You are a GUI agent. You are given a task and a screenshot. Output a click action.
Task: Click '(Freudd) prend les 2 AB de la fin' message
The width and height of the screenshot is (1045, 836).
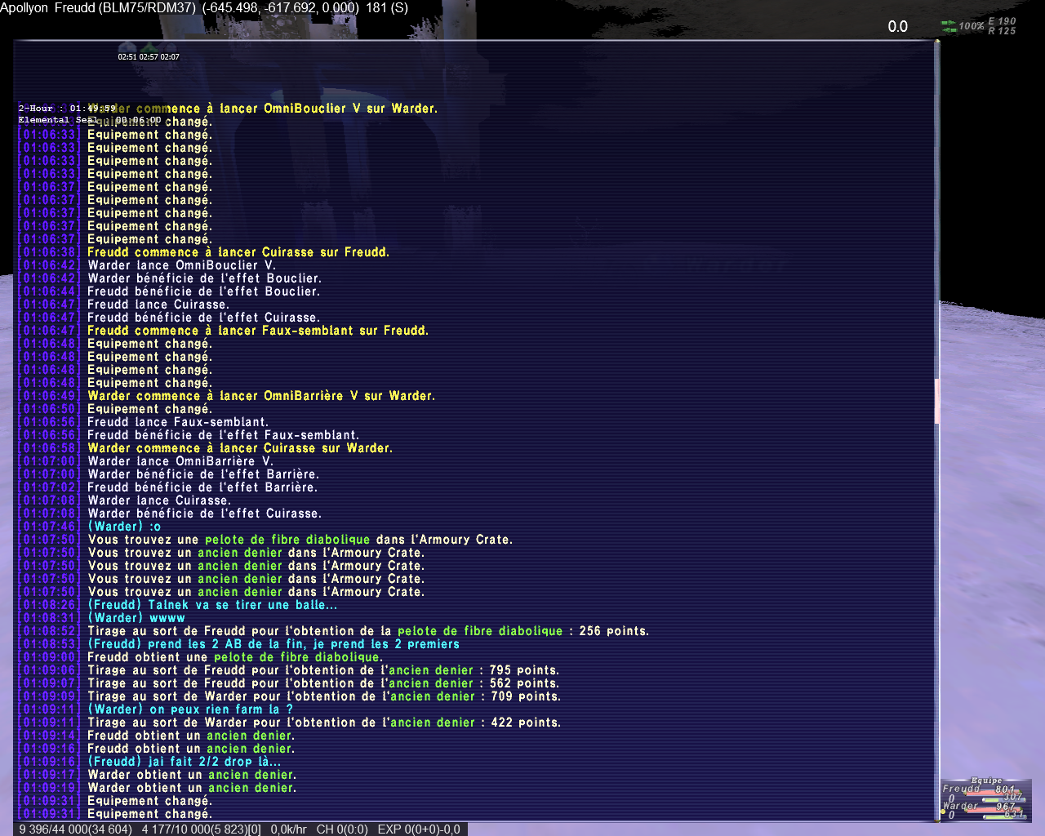click(273, 644)
